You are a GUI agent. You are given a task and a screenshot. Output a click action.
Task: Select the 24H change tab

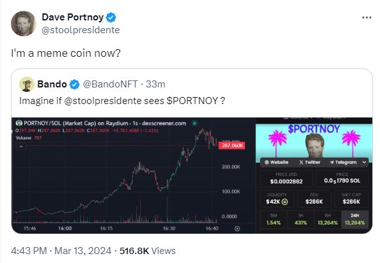click(x=355, y=219)
